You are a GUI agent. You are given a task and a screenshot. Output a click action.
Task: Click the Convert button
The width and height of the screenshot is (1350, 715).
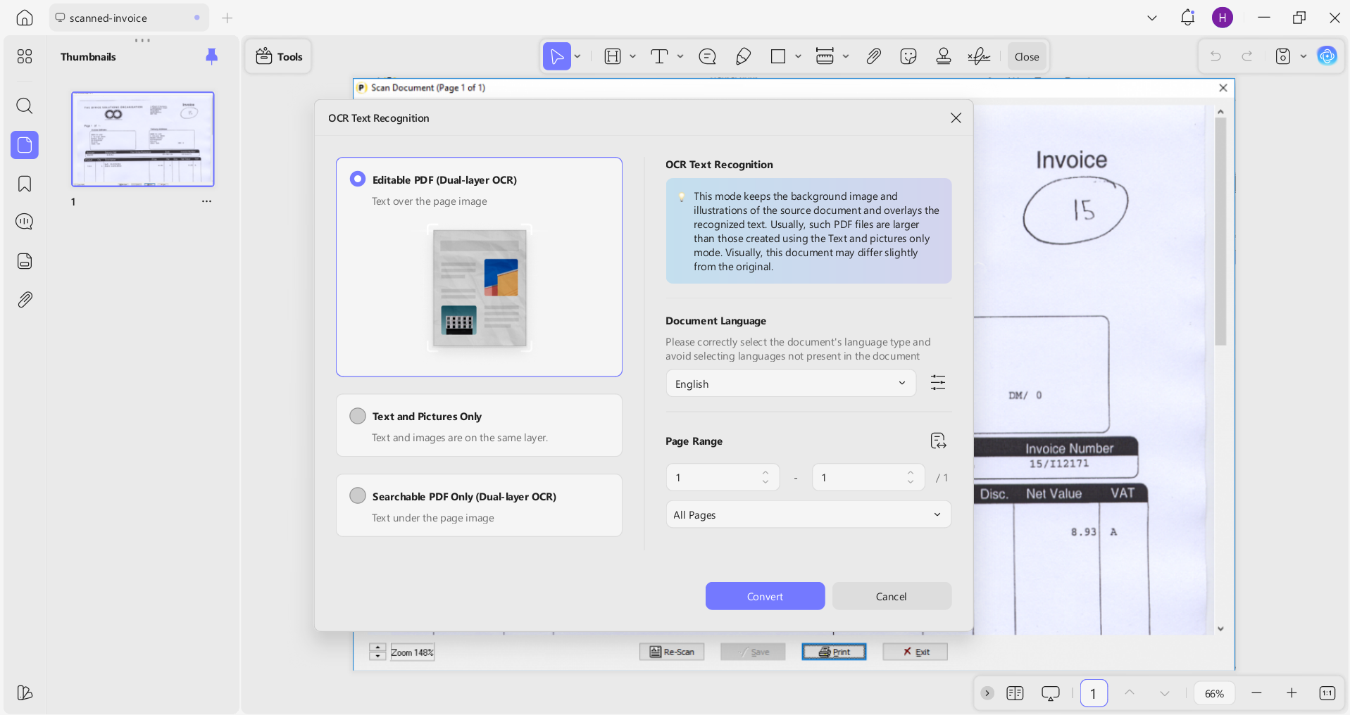point(765,596)
